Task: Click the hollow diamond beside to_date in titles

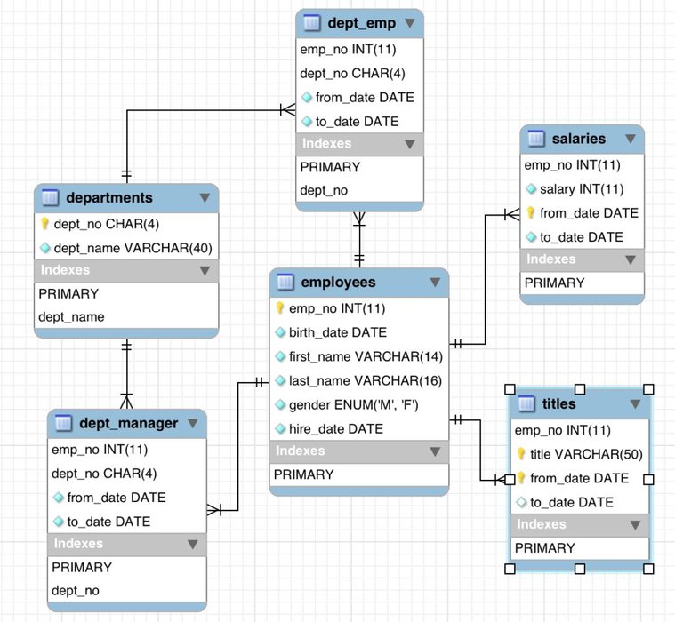Action: coord(521,502)
